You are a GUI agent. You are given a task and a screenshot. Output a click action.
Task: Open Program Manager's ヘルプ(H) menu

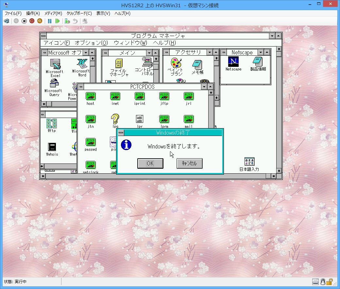(164, 43)
